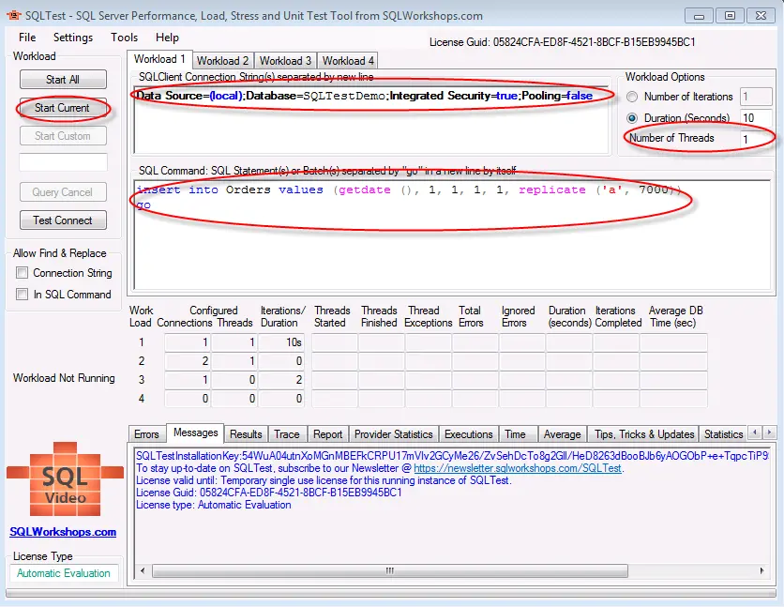Open the Help menu
Screen dimensions: 784x607
(x=167, y=38)
